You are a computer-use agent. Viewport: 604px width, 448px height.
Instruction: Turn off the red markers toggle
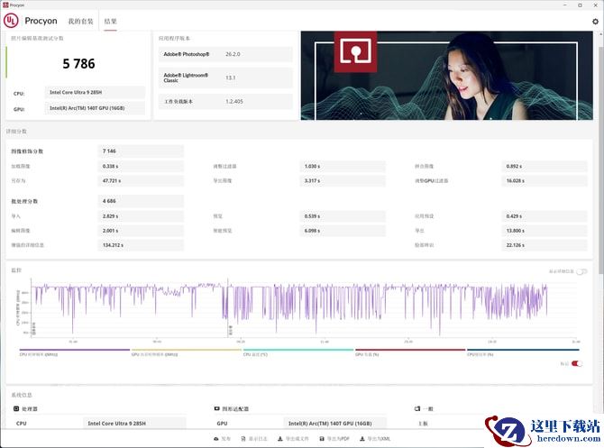577,363
